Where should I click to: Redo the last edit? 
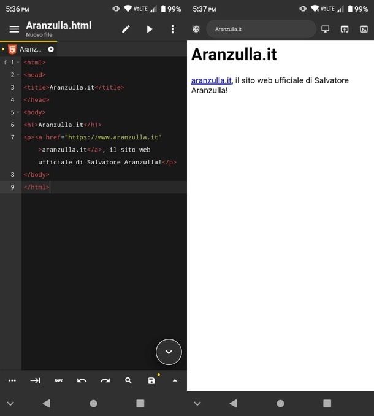[x=105, y=380]
